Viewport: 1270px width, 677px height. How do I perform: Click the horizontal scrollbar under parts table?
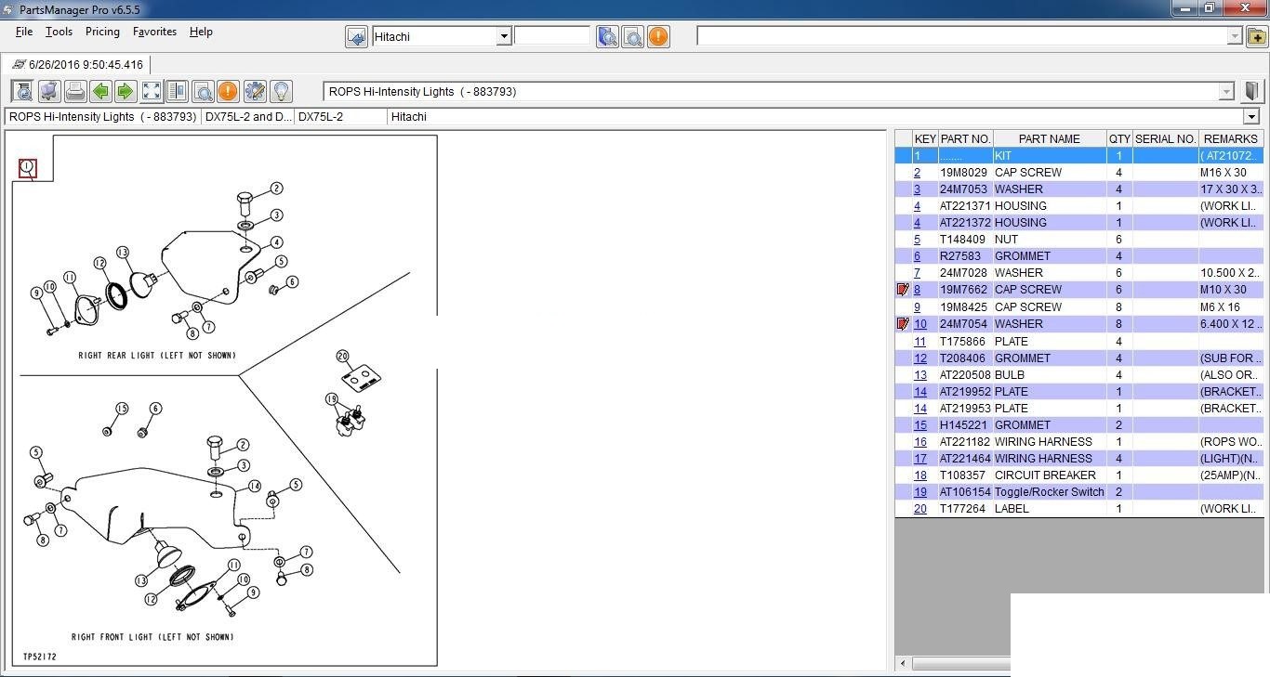point(960,663)
